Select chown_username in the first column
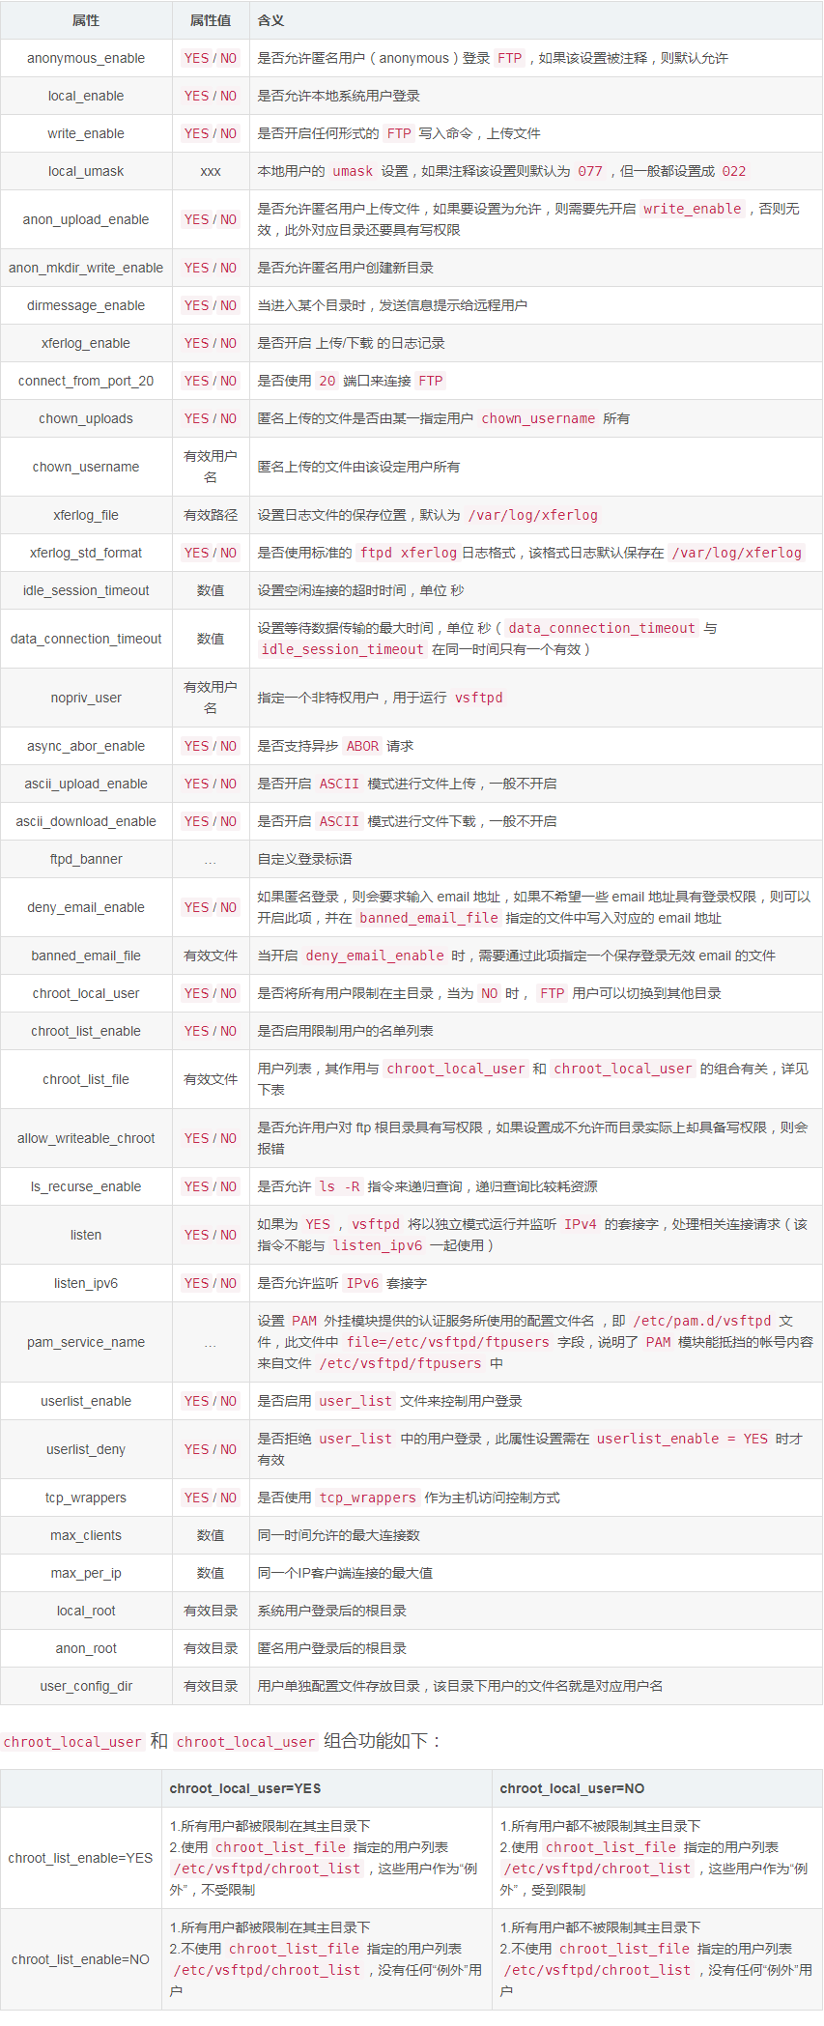Image resolution: width=824 pixels, height=2026 pixels. [86, 467]
